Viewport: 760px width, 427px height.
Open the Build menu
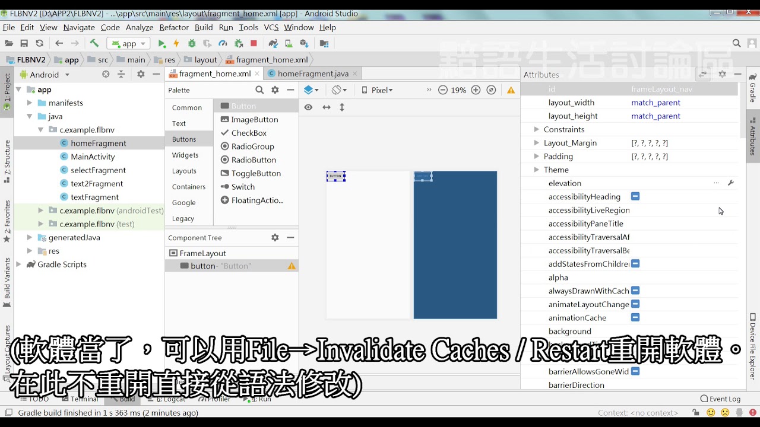pos(204,27)
